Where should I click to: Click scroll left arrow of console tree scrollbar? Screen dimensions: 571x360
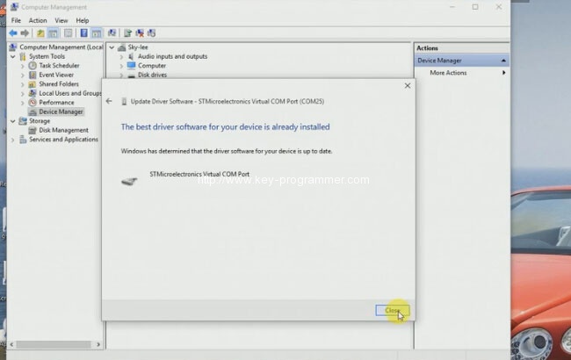pyautogui.click(x=11, y=344)
